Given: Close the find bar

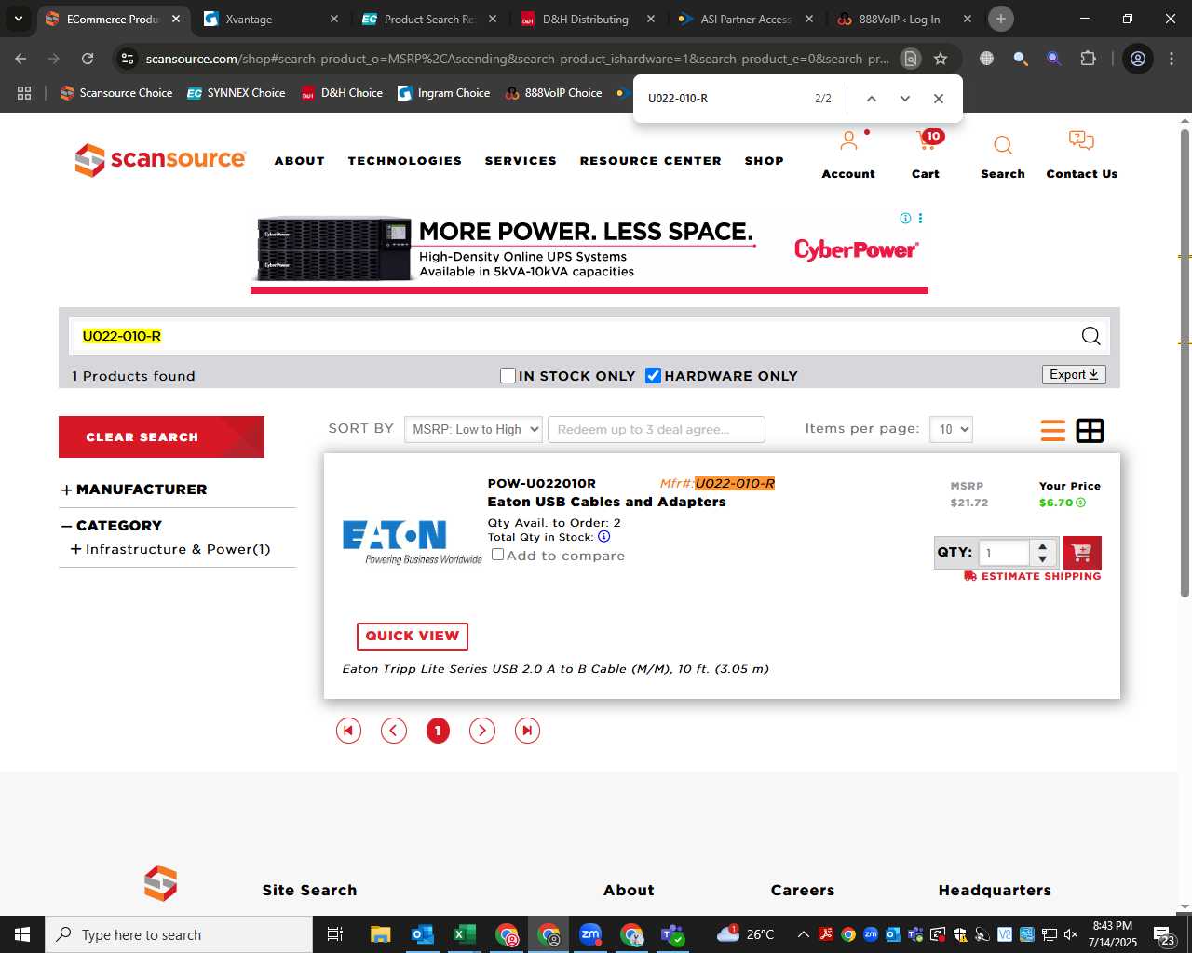Looking at the screenshot, I should (939, 99).
